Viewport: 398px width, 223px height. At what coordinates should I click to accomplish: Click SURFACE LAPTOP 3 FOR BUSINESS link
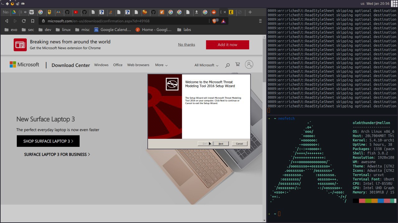coord(57,154)
